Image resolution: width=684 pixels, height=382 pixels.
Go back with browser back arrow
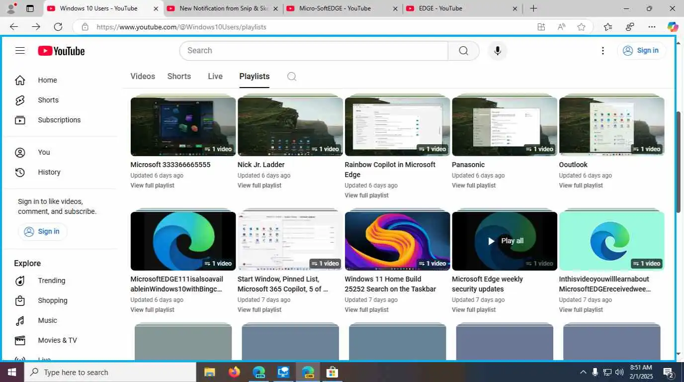(x=14, y=27)
